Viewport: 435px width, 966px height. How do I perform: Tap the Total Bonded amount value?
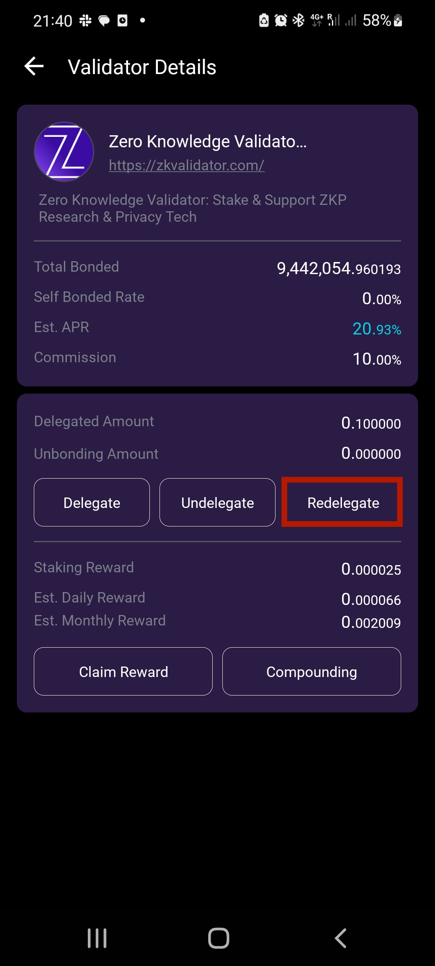click(338, 268)
